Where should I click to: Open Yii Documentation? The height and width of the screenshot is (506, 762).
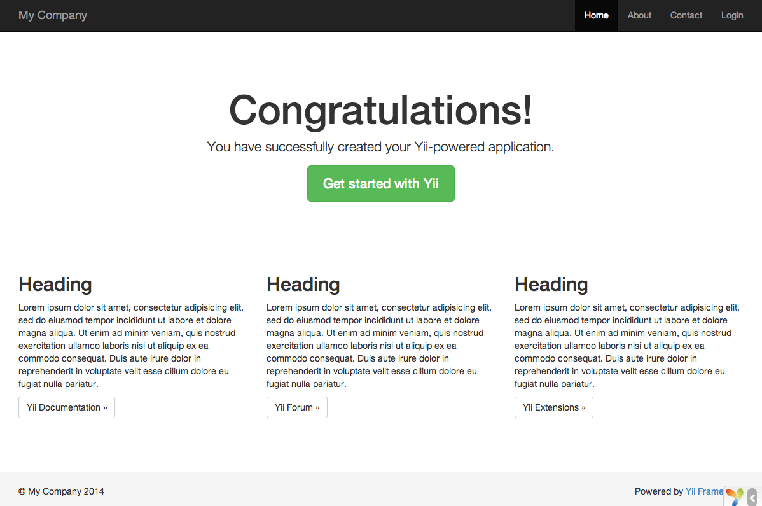66,407
